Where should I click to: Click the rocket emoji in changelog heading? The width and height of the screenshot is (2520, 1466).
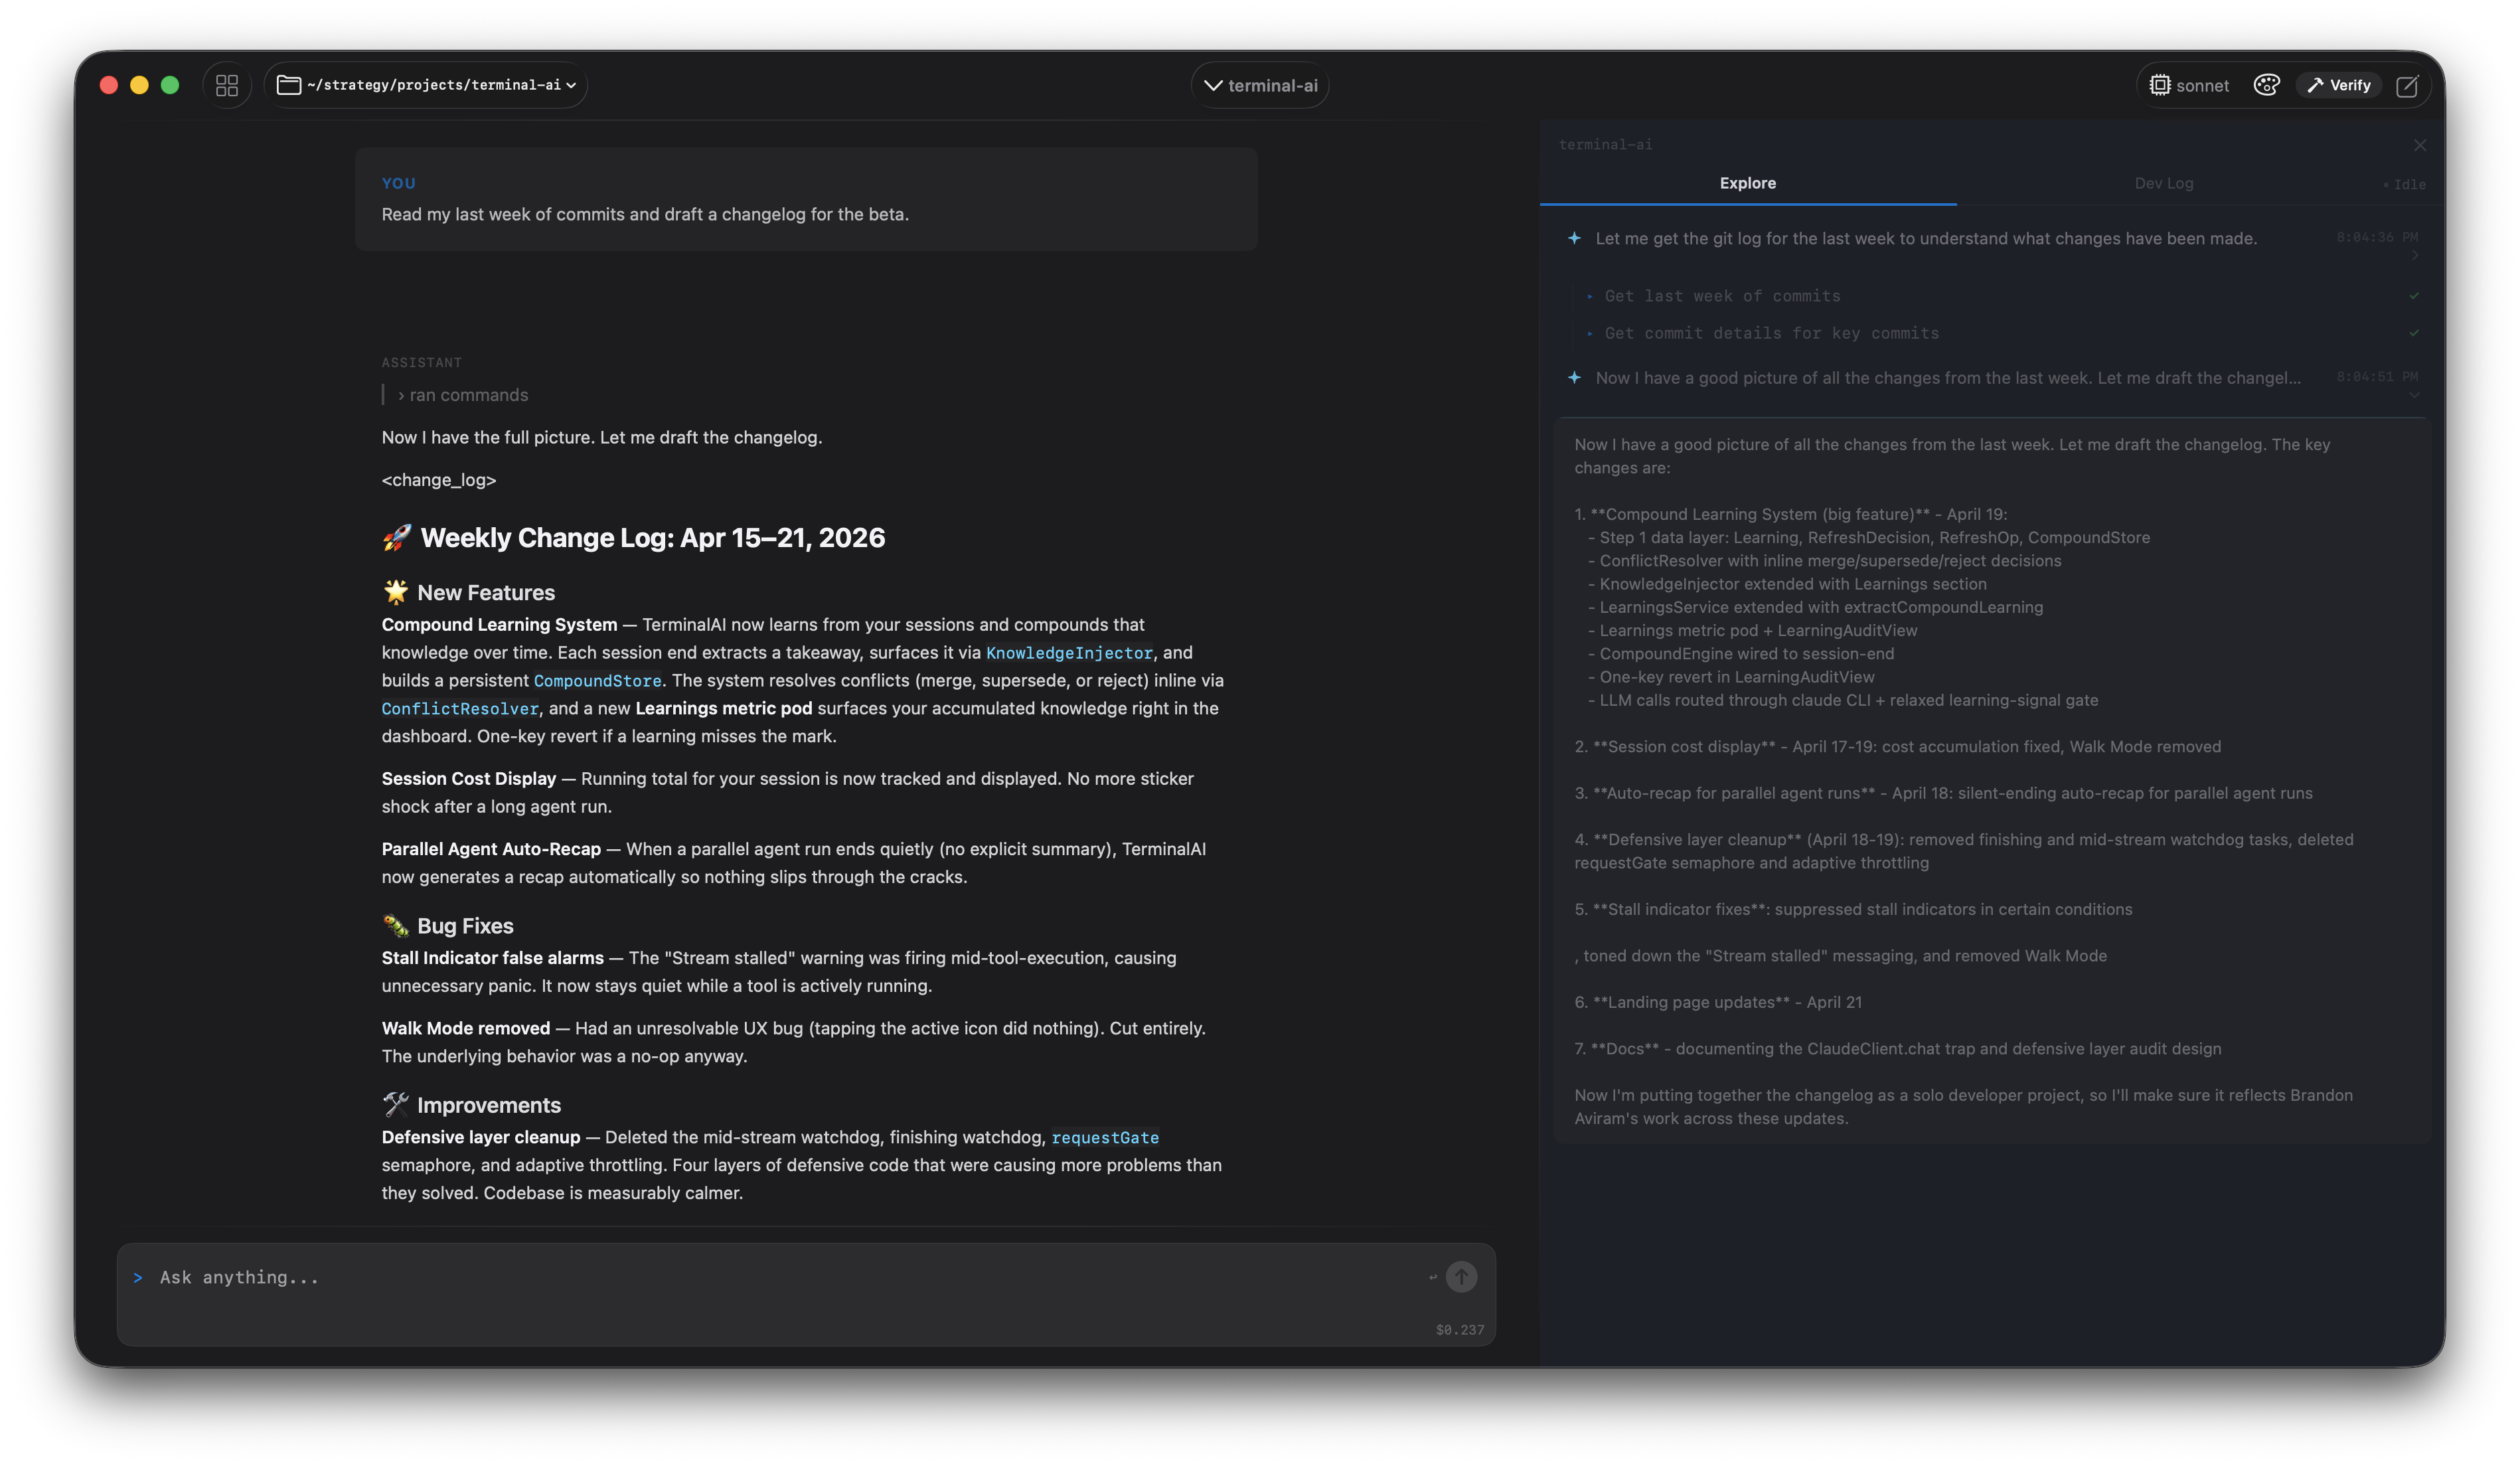397,538
